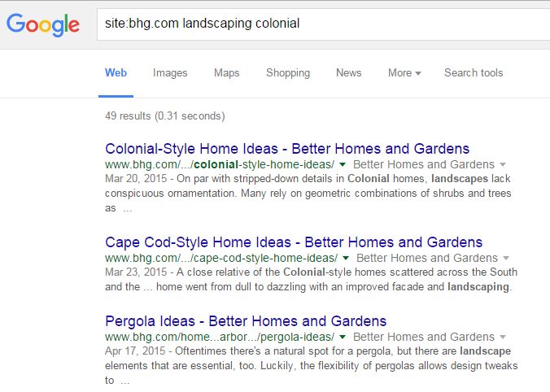Select the Web tab
Image resolution: width=550 pixels, height=392 pixels.
point(116,72)
